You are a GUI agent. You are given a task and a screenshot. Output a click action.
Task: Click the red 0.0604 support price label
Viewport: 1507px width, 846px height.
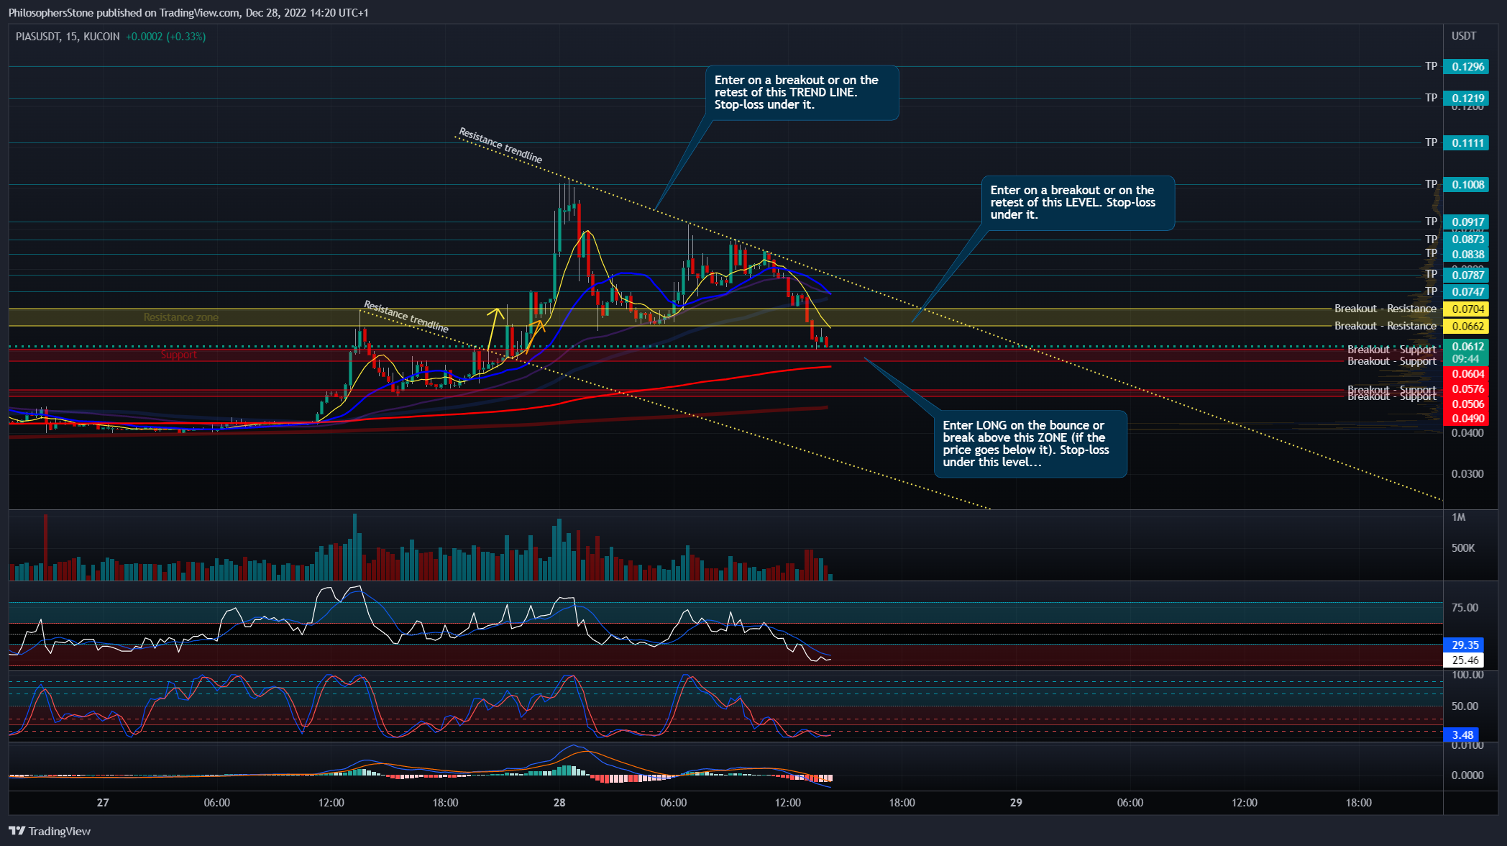pyautogui.click(x=1467, y=374)
